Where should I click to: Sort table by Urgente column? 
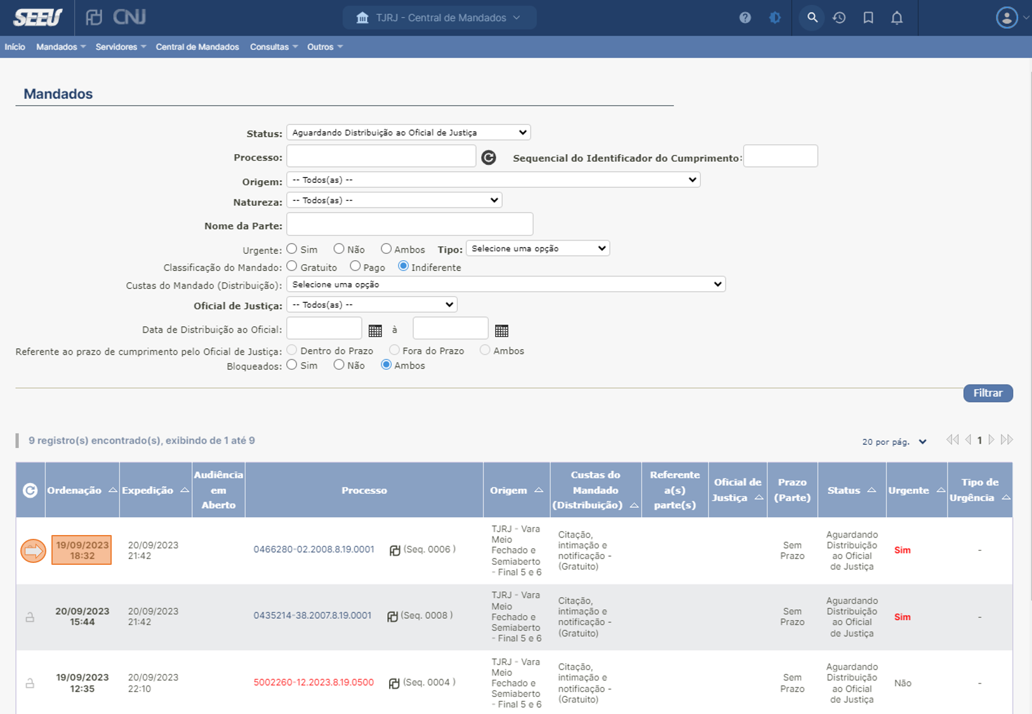(941, 491)
